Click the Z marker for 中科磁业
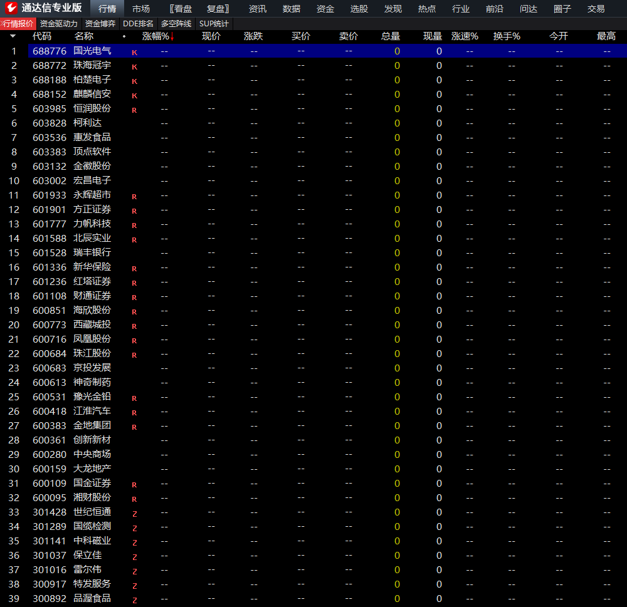This screenshot has width=627, height=607. coord(134,542)
